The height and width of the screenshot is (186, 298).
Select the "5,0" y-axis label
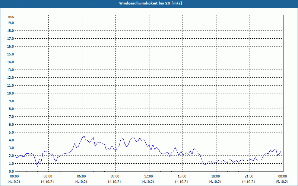[11, 132]
